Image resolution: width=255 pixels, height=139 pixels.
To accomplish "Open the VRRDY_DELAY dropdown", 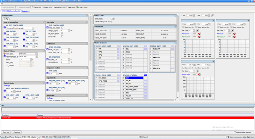I will (69, 31).
